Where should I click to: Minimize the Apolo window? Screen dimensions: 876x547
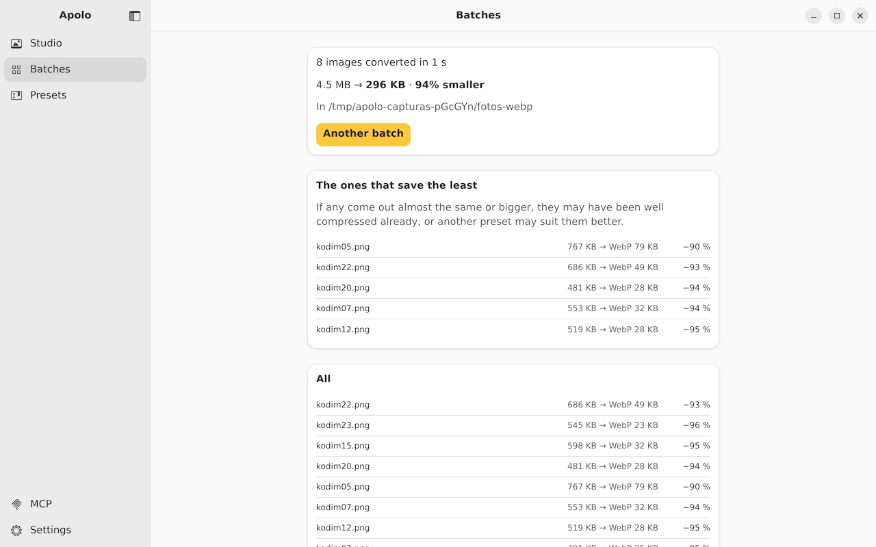point(814,16)
